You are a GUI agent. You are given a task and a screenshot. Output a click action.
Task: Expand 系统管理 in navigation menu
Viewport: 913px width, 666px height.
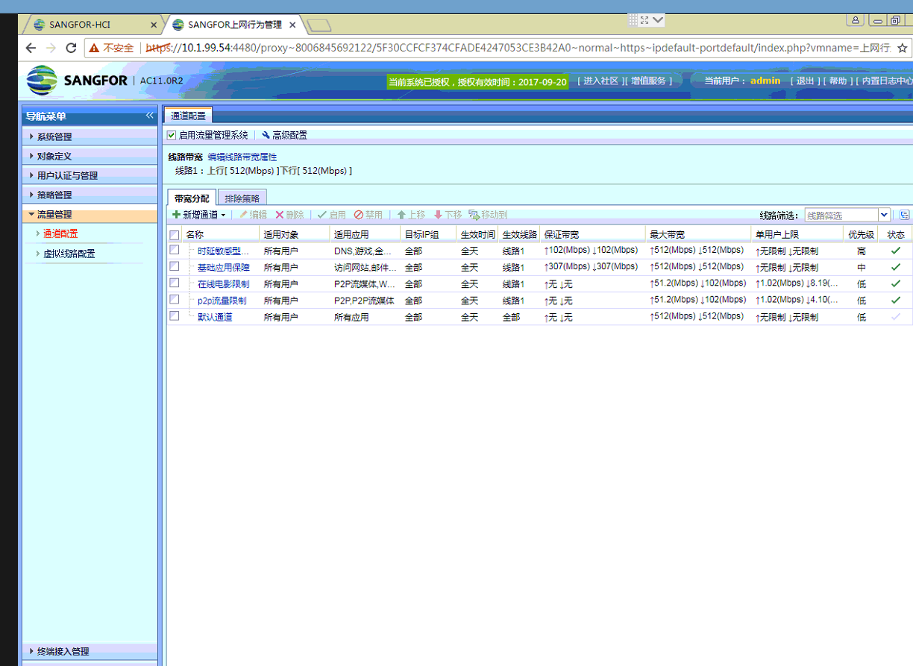[x=90, y=136]
